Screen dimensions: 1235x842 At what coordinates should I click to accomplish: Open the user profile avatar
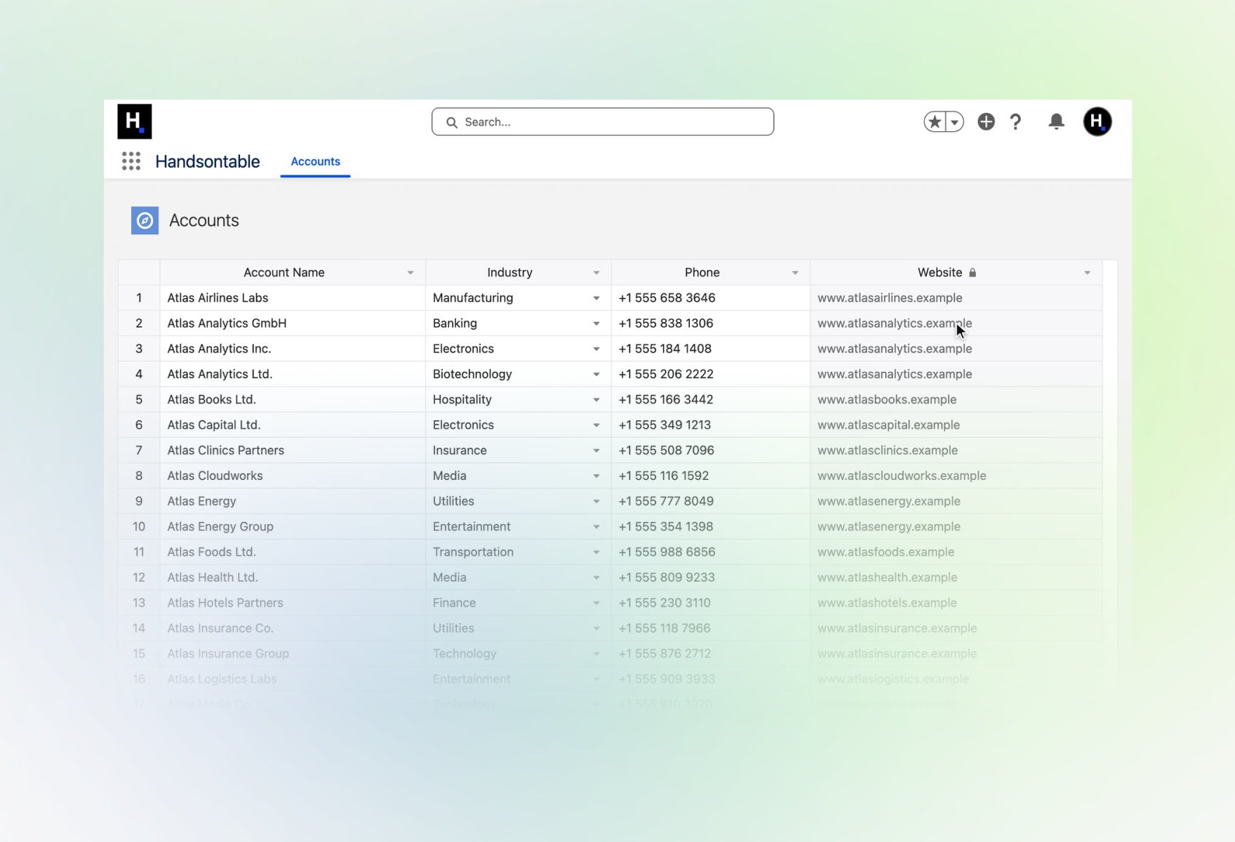point(1097,122)
